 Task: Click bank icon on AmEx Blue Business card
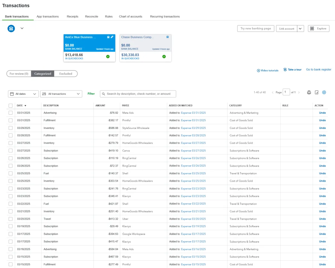(x=108, y=37)
